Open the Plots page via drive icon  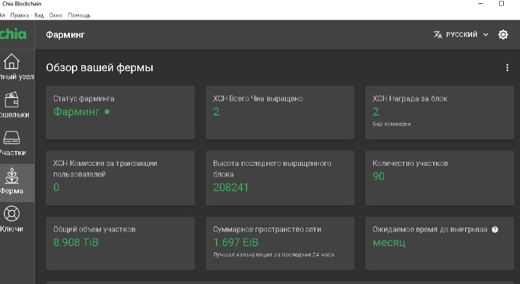click(x=11, y=138)
